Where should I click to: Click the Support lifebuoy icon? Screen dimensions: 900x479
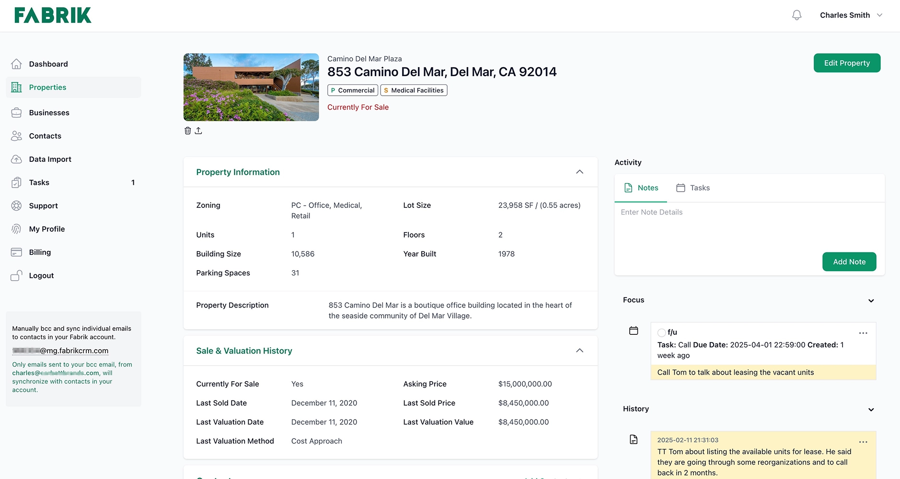tap(16, 205)
